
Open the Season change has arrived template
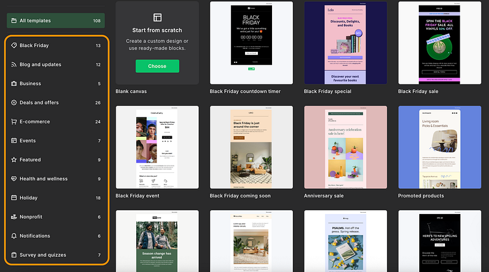click(157, 241)
